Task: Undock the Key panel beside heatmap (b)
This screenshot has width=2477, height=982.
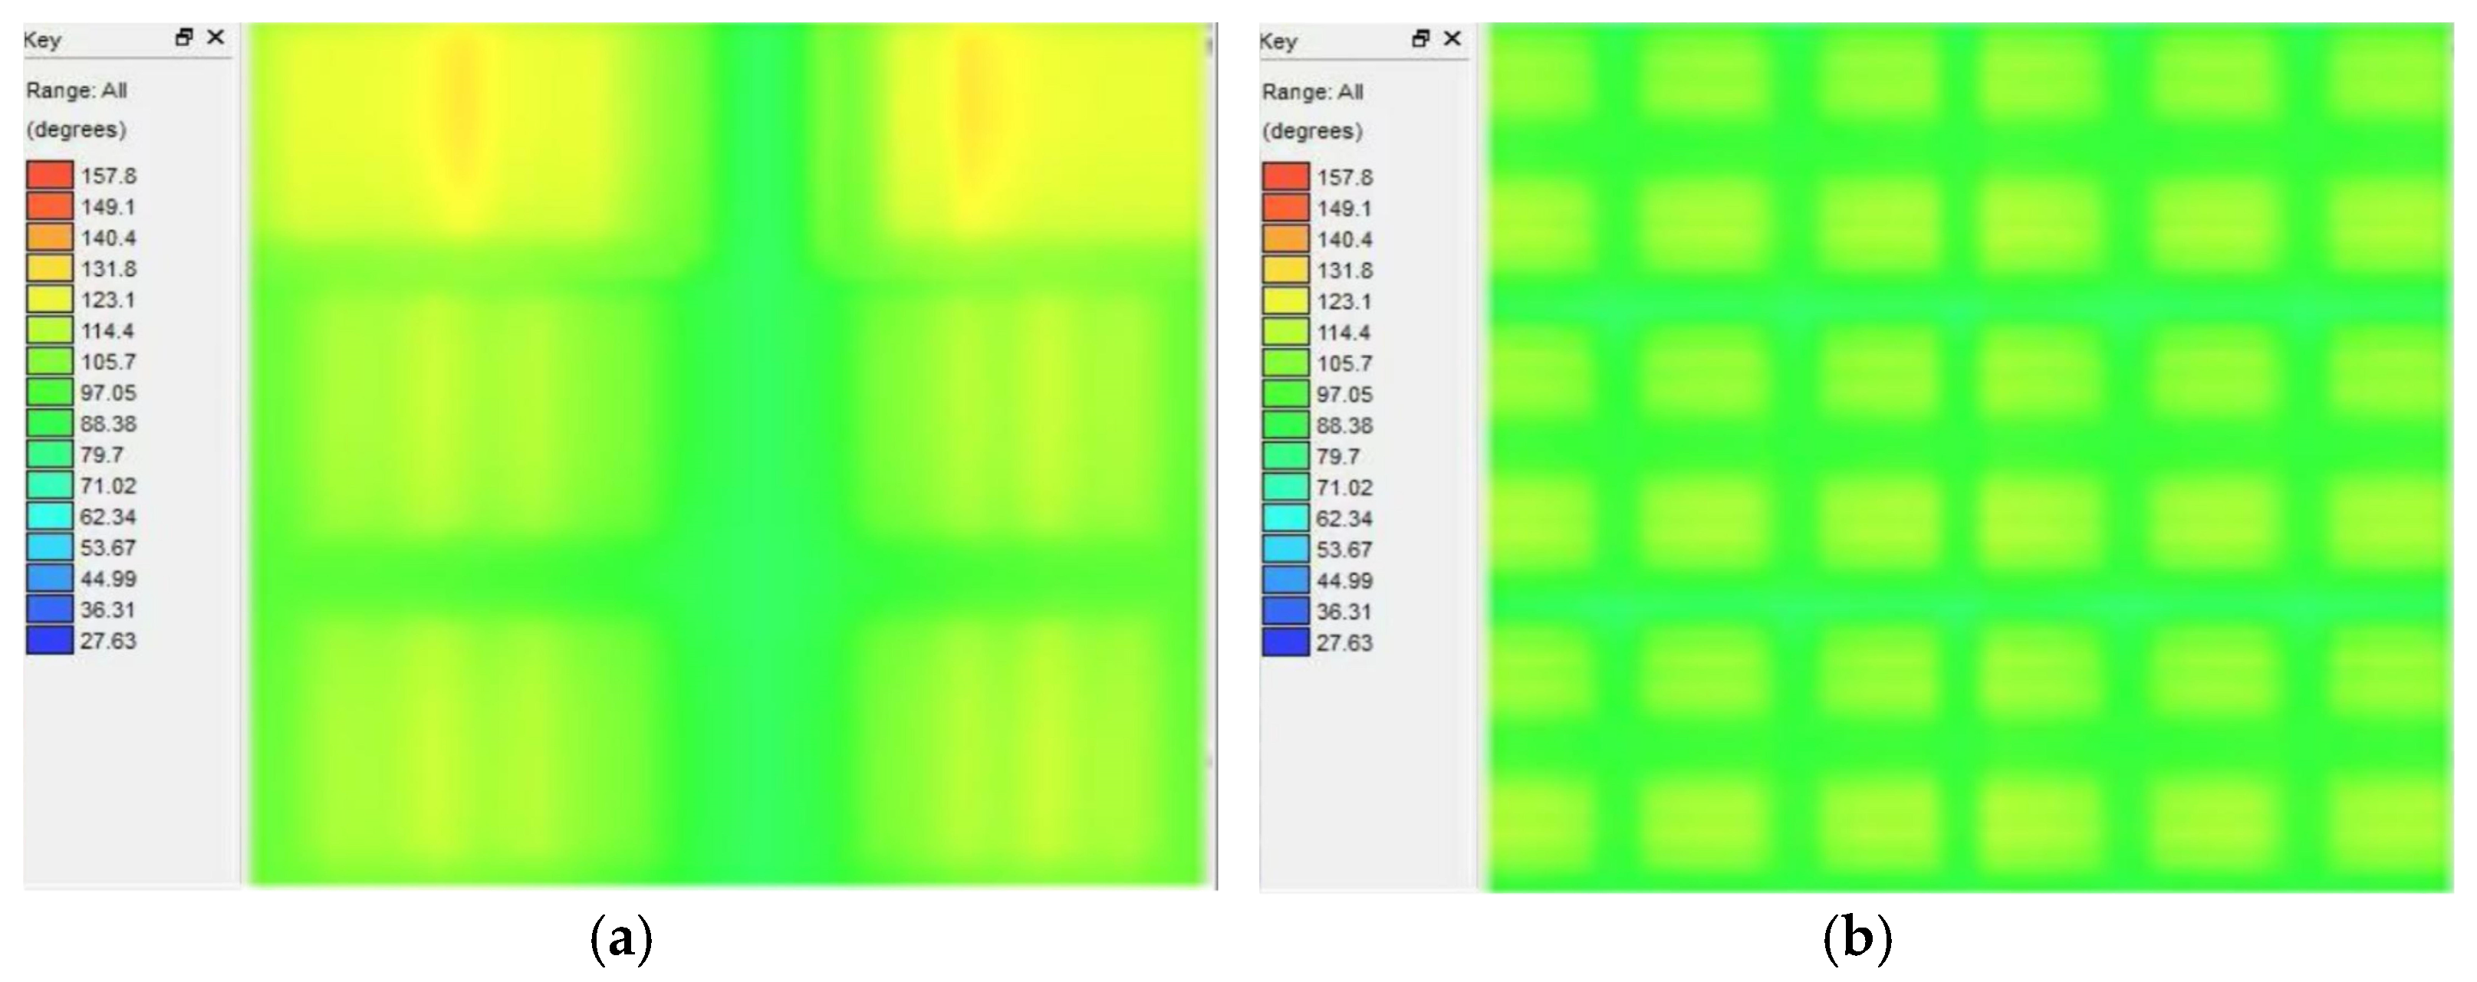Action: pyautogui.click(x=1420, y=38)
